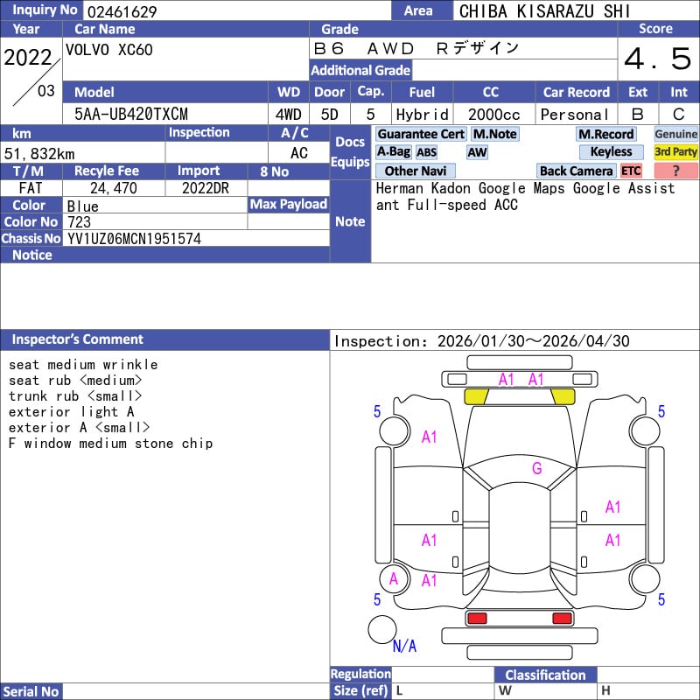Screen dimensions: 700x700
Task: Click the right yellow headlight on car diagram
Action: click(x=562, y=396)
